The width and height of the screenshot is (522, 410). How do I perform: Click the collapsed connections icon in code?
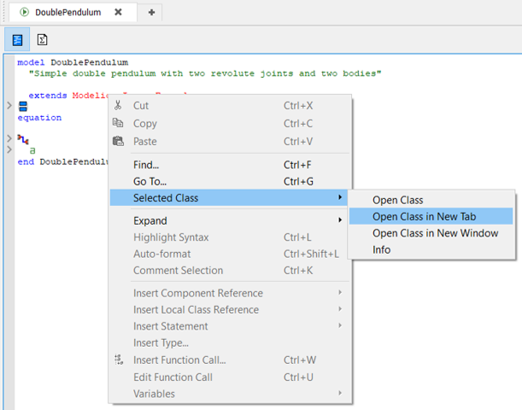(23, 139)
